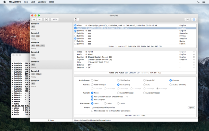209x131 pixels.
Task: Open the Notification Center icon
Action: [203, 2]
